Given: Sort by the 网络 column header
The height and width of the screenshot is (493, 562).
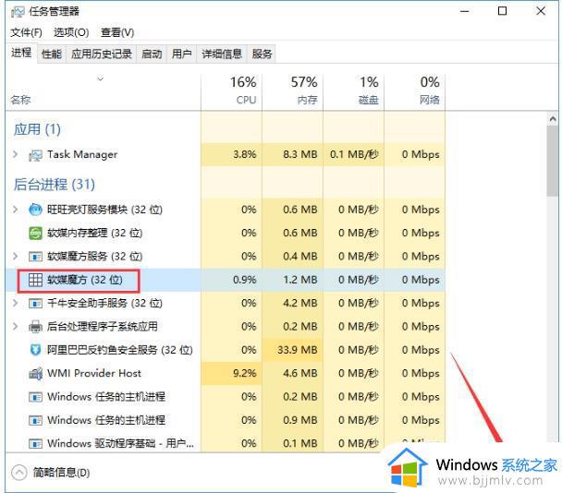Looking at the screenshot, I should (x=415, y=91).
